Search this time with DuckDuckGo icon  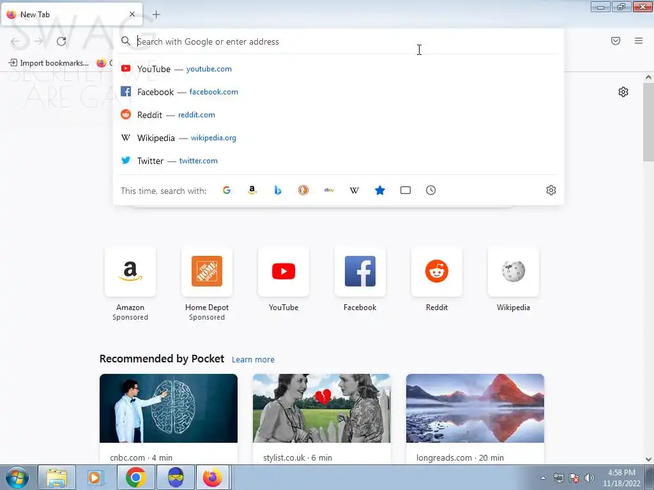point(303,190)
